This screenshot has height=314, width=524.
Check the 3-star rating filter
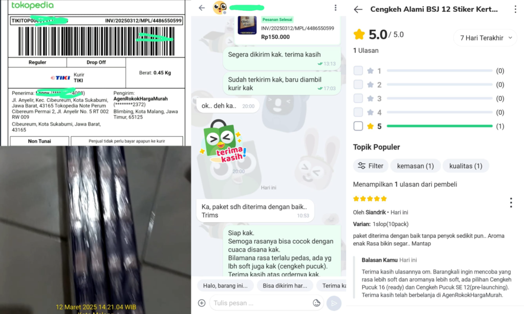pos(358,98)
